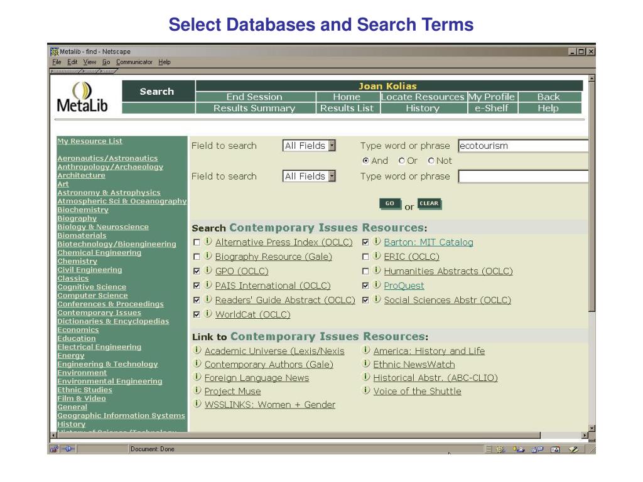Click End Session in navigation bar
This screenshot has width=643, height=482.
(x=256, y=97)
